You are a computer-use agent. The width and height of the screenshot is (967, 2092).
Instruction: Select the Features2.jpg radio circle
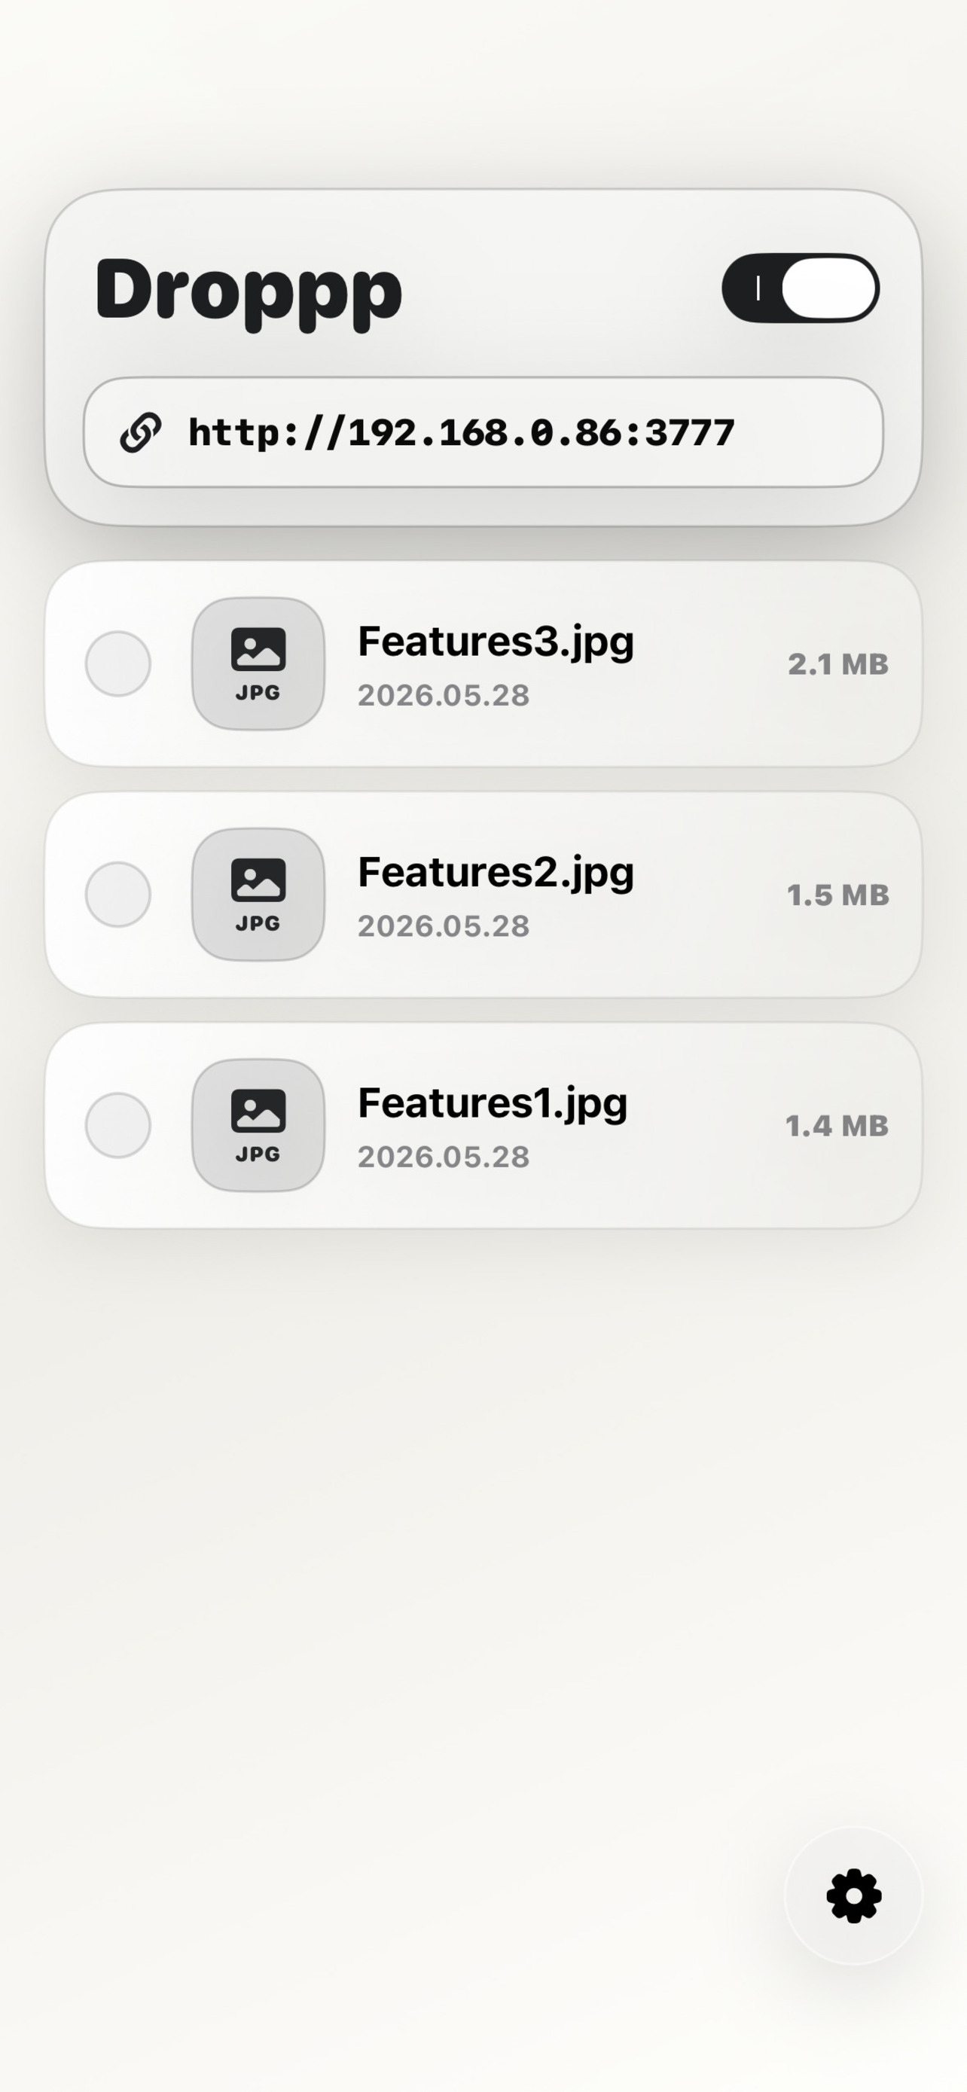[x=117, y=894]
